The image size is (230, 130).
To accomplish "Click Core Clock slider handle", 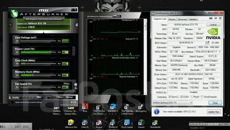I will [24, 64].
